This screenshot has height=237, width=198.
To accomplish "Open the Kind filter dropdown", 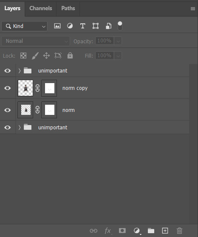I will click(x=24, y=26).
